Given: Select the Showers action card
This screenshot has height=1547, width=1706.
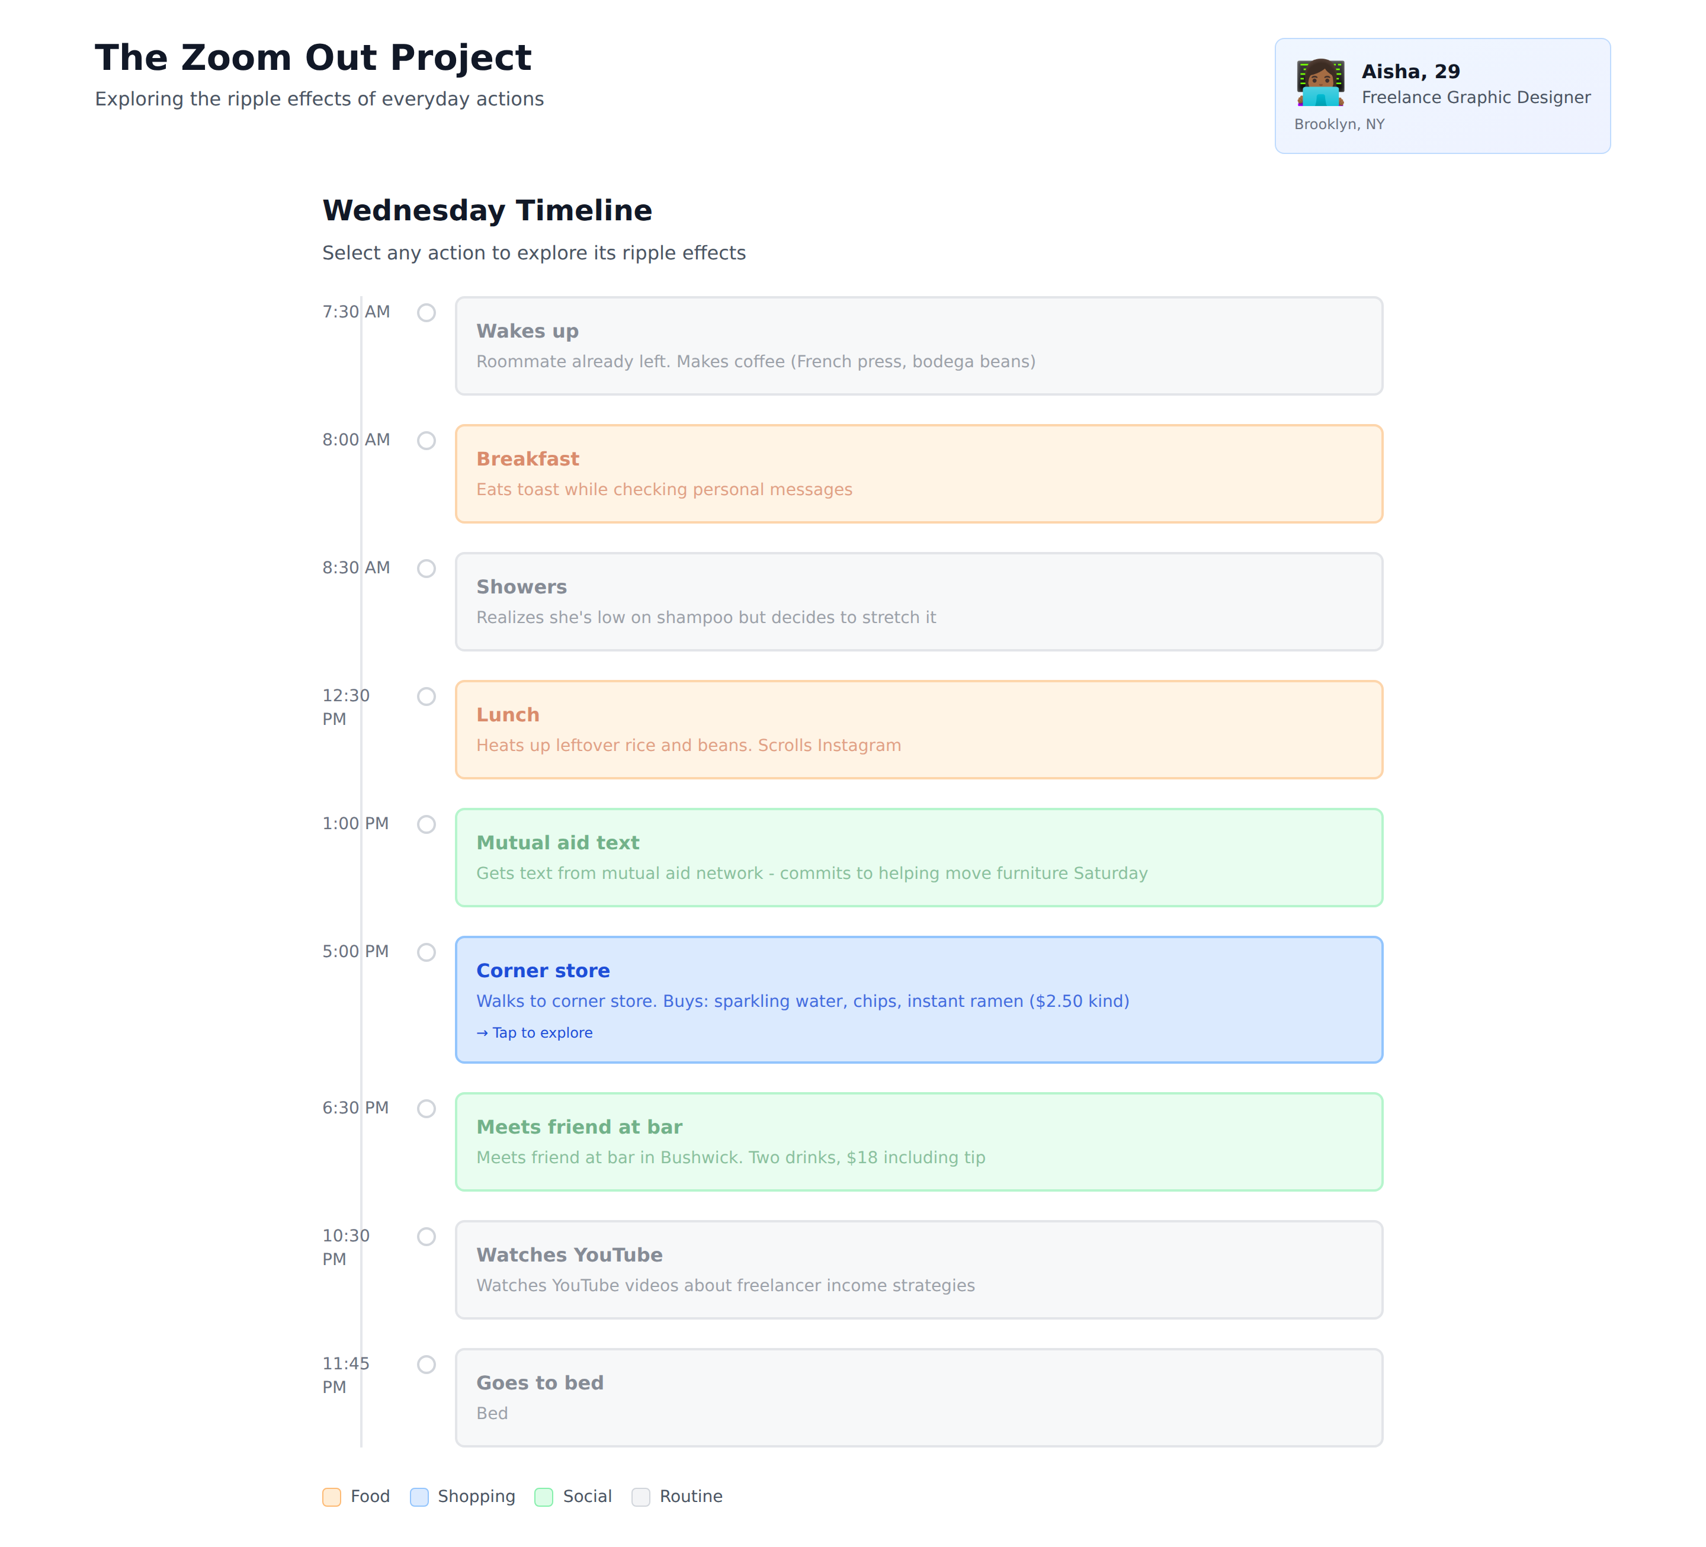Looking at the screenshot, I should pyautogui.click(x=918, y=601).
